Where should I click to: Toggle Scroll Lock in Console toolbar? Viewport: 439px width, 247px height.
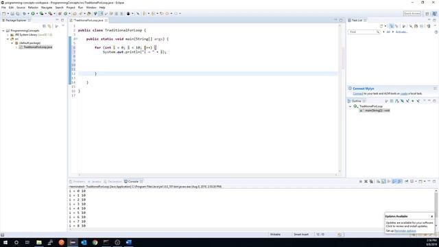pyautogui.click(x=383, y=181)
